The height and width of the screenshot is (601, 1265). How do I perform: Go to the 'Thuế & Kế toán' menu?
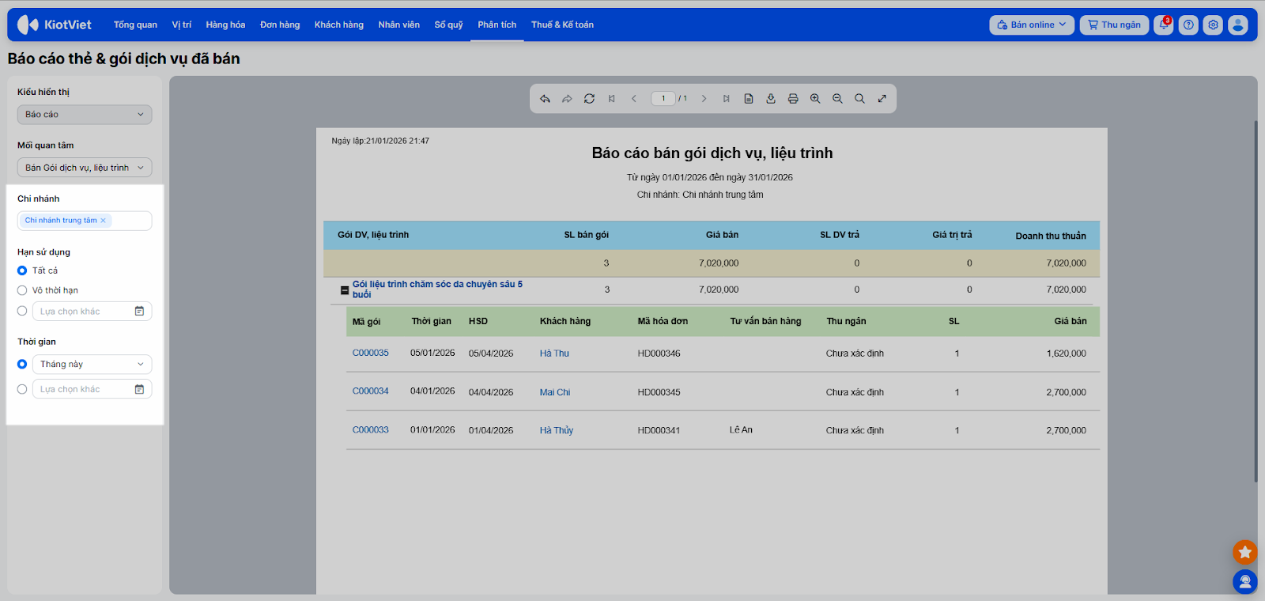(562, 25)
